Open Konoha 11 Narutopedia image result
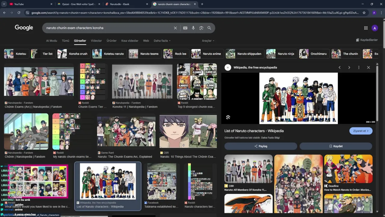Viewport: 385px width, 217px height. tap(142, 81)
